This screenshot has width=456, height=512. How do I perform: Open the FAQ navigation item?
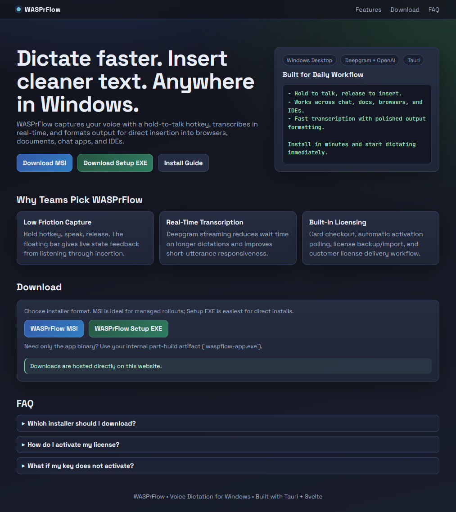[x=433, y=9]
